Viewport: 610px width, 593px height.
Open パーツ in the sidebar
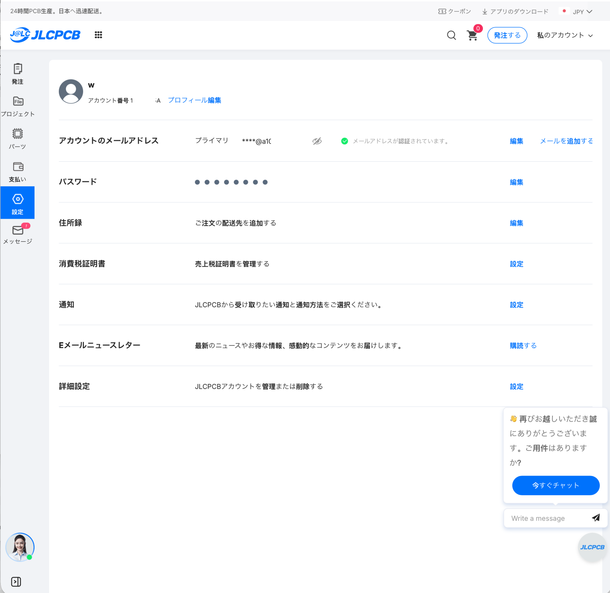click(17, 139)
